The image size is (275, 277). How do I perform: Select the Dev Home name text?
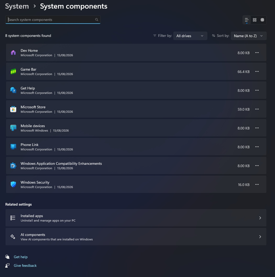click(x=29, y=50)
